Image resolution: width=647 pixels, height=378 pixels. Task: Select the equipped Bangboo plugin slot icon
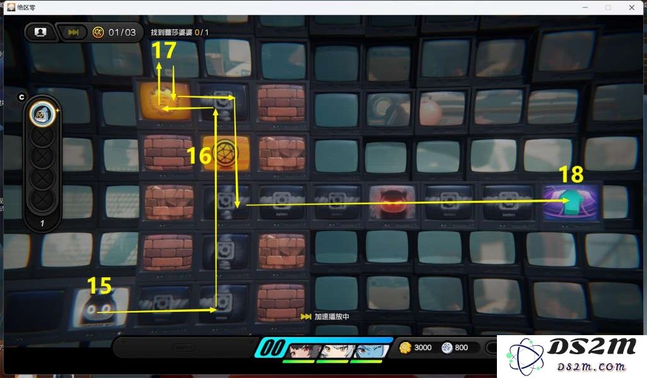[42, 114]
